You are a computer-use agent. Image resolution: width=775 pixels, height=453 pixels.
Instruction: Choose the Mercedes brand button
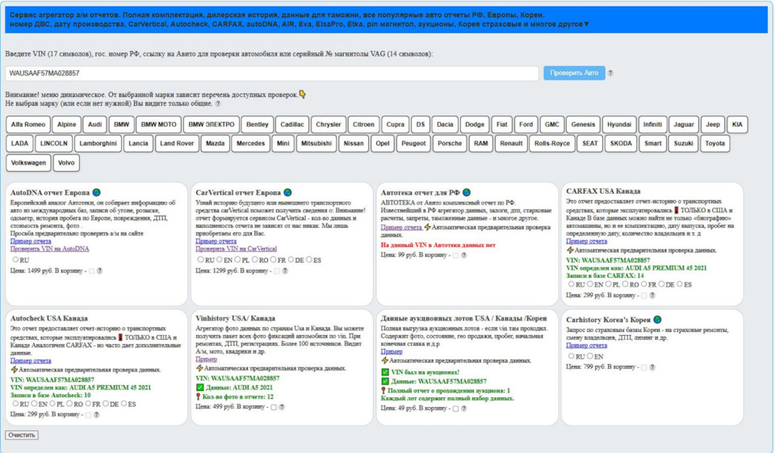coord(250,144)
